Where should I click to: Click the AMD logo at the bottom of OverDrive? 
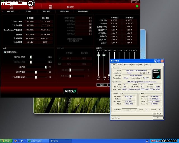point(70,91)
